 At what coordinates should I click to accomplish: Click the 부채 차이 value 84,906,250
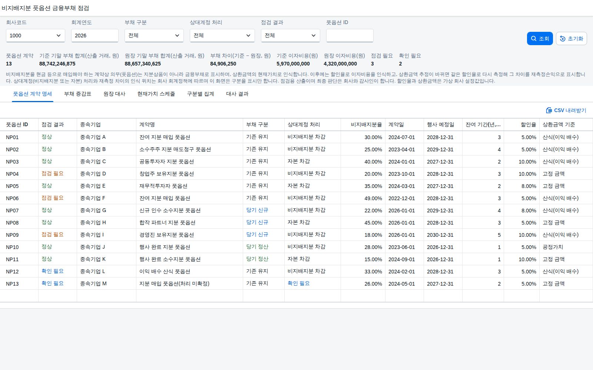pyautogui.click(x=223, y=64)
